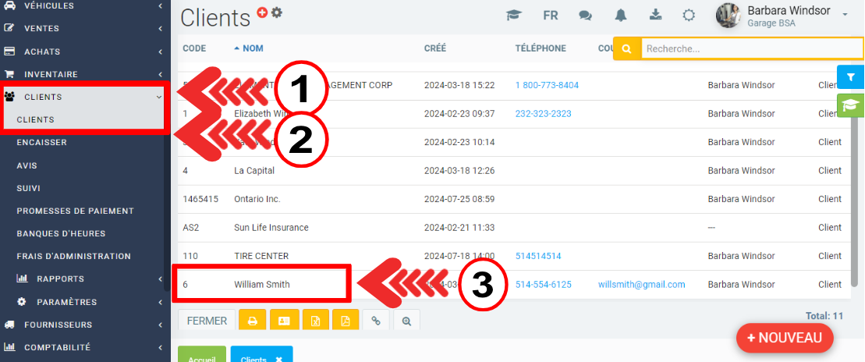
Task: Click the blue filter funnel icon
Action: (851, 77)
